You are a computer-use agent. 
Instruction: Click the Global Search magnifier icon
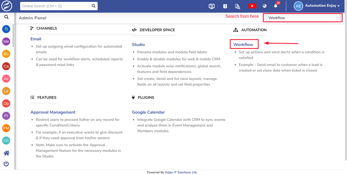tap(93, 6)
